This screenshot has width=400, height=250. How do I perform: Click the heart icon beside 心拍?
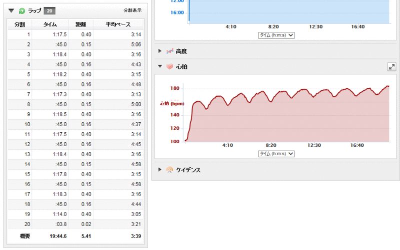pos(169,66)
